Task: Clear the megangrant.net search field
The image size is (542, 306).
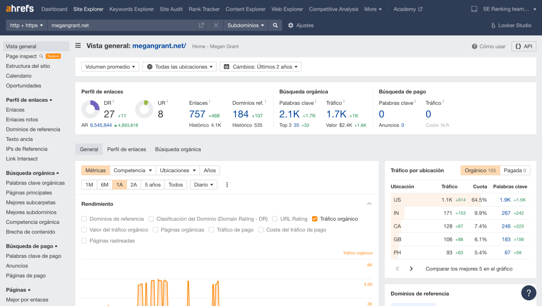Action: (216, 25)
